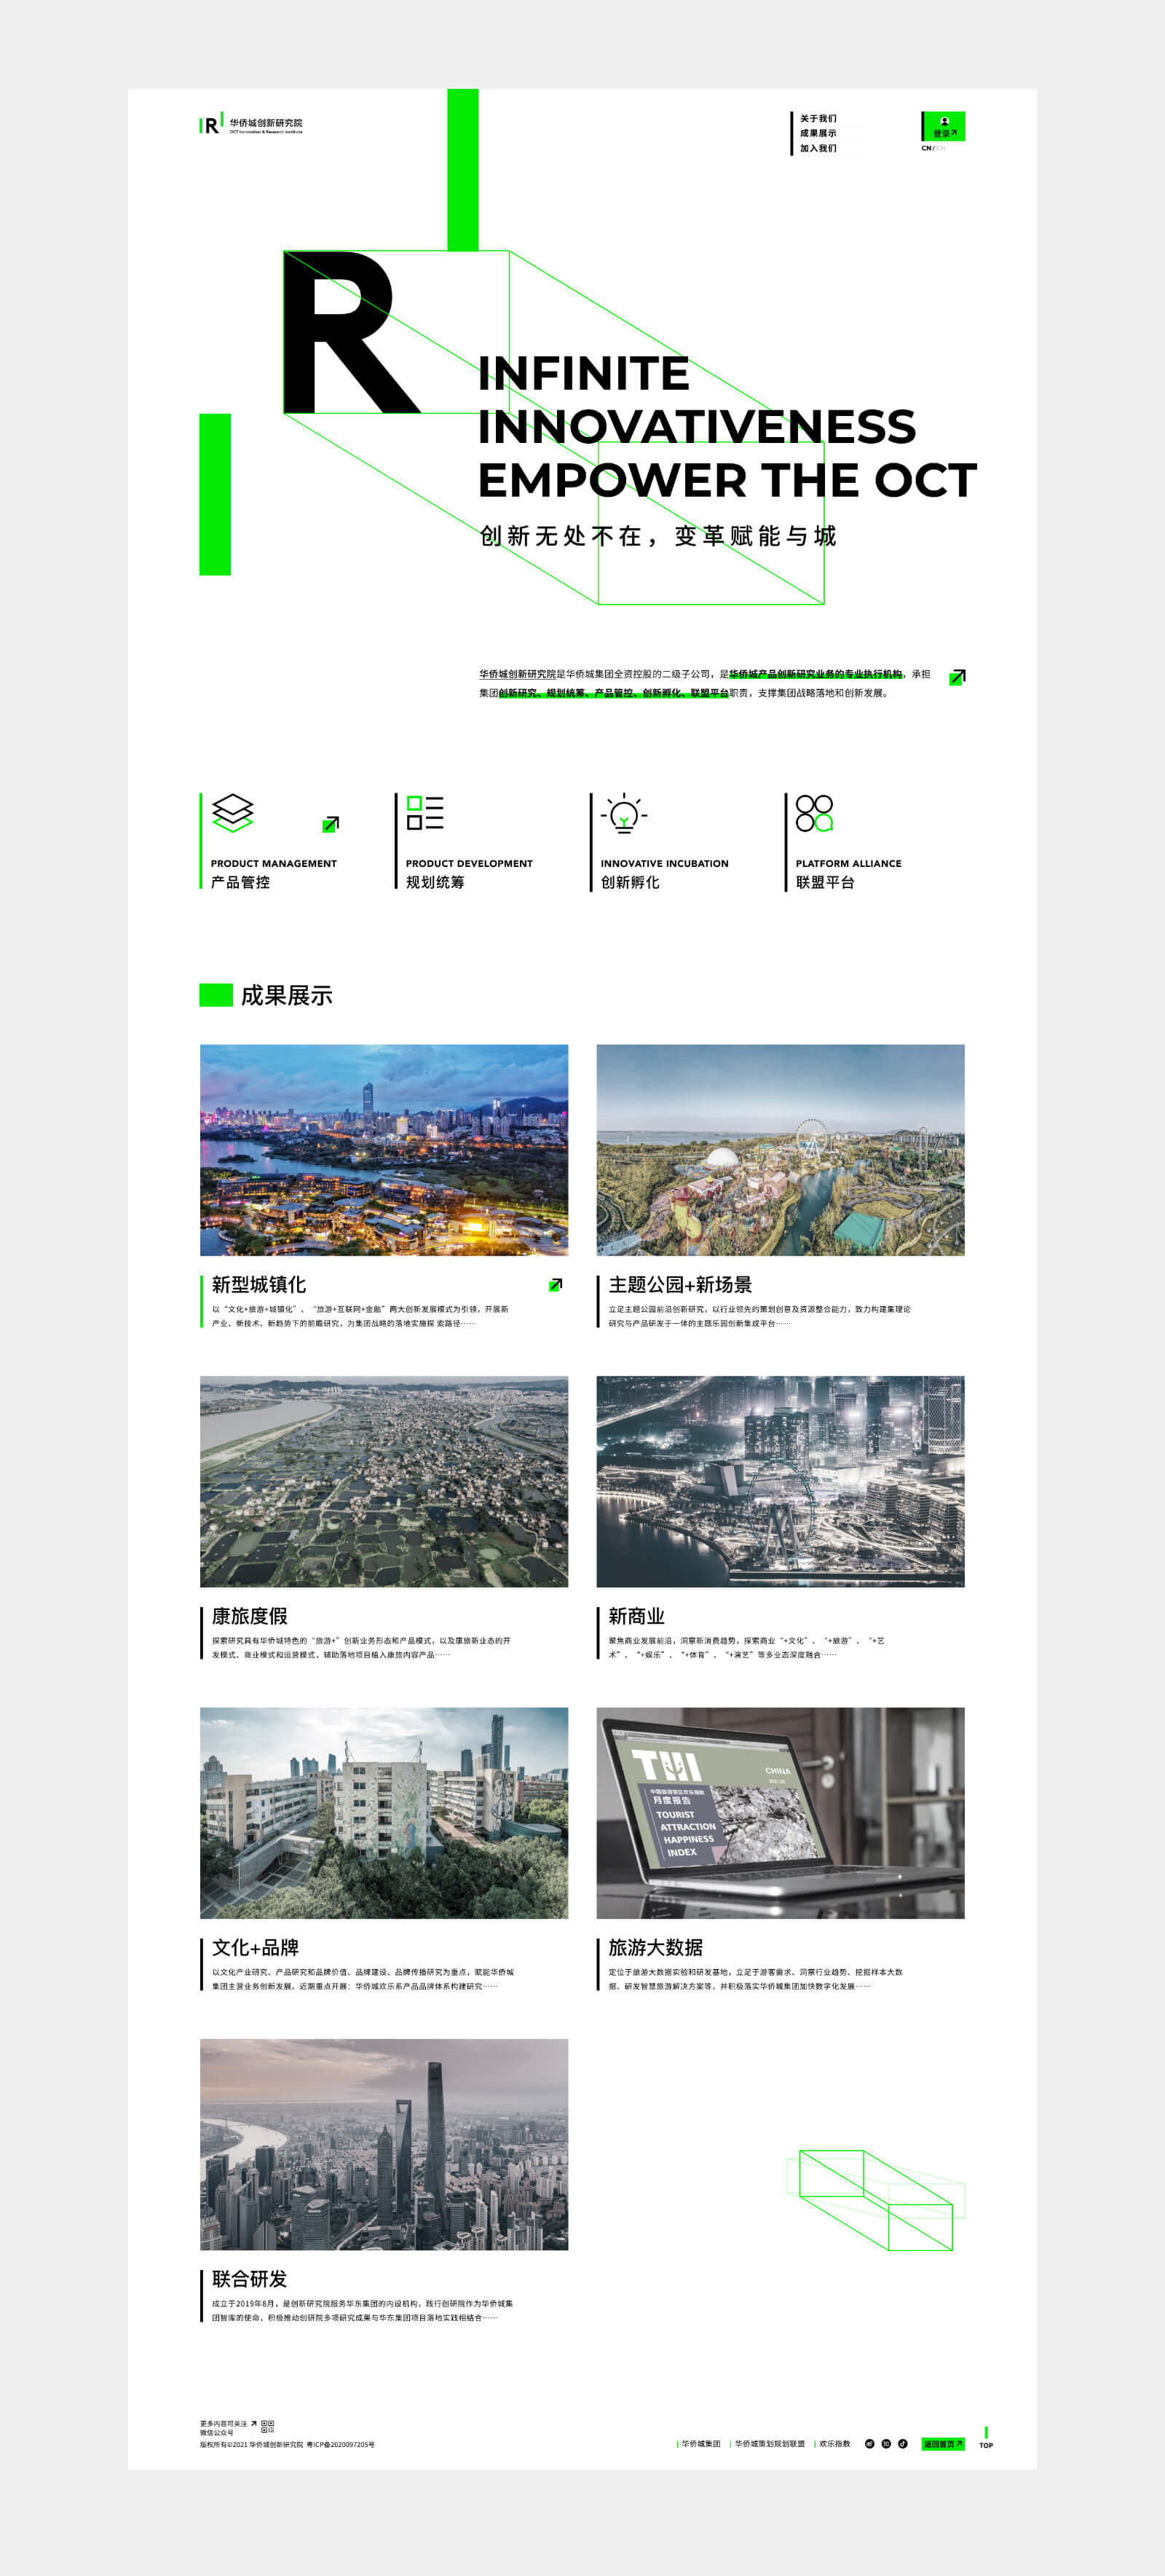Click arrow icon beside the intro paragraph
The height and width of the screenshot is (2576, 1165).
(x=956, y=677)
